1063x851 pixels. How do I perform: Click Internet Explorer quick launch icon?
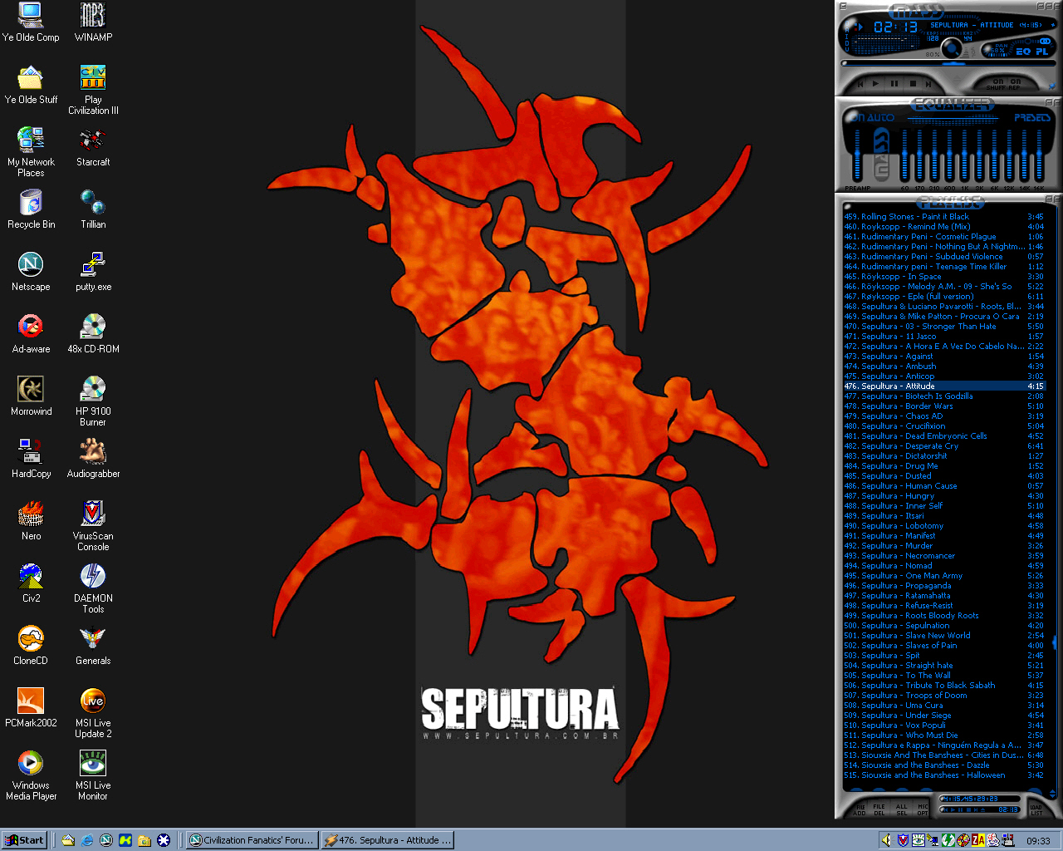coord(87,840)
